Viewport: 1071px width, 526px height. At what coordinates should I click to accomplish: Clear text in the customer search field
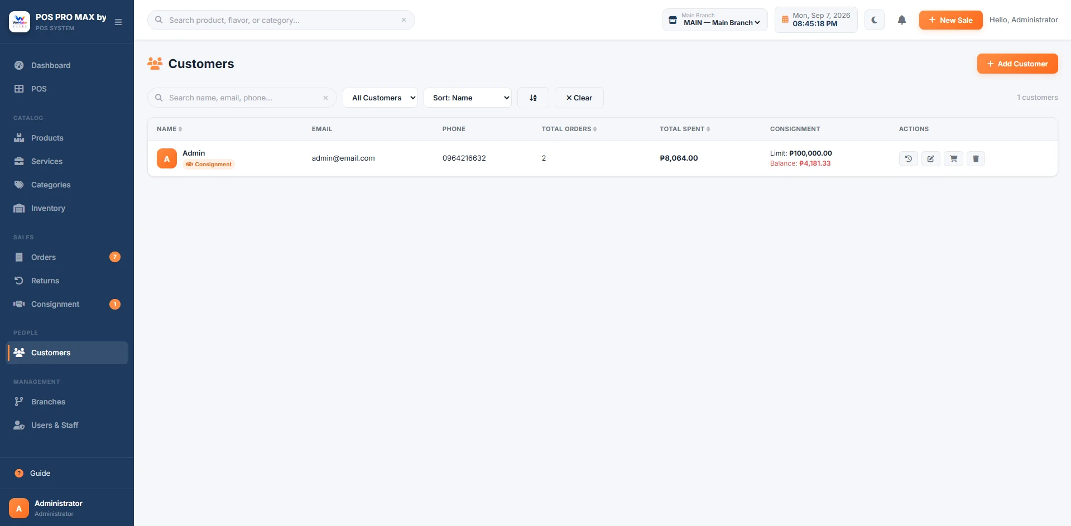(325, 98)
